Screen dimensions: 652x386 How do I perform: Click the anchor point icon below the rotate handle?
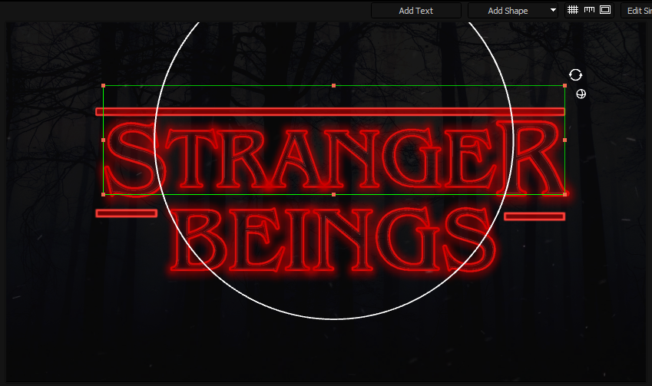pos(581,94)
